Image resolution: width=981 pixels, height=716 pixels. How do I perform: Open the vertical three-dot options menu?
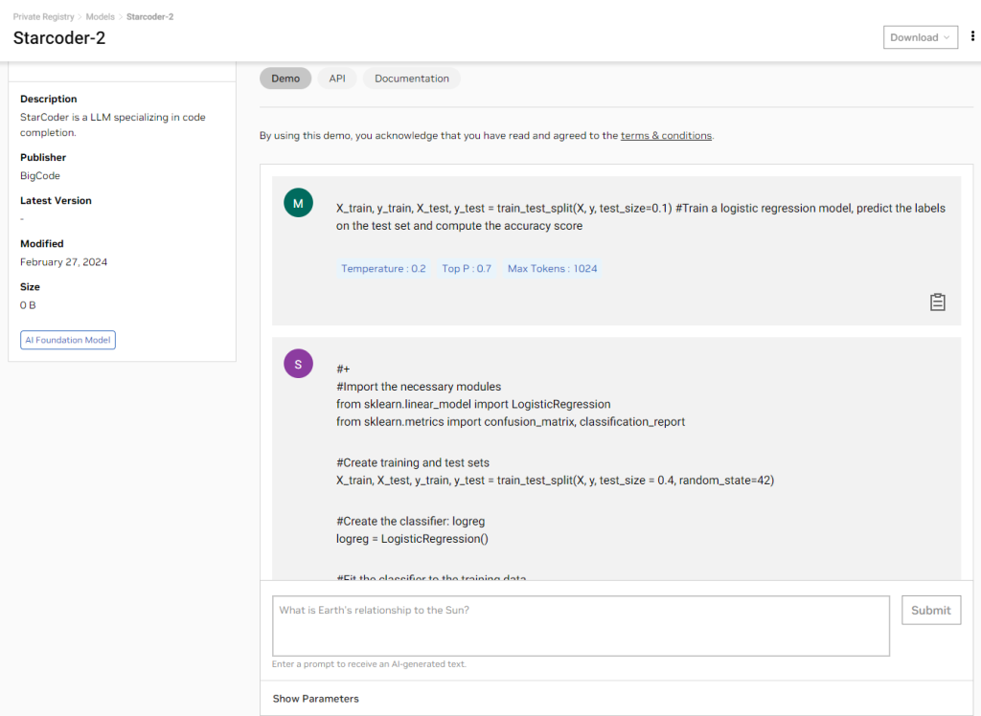(x=972, y=36)
